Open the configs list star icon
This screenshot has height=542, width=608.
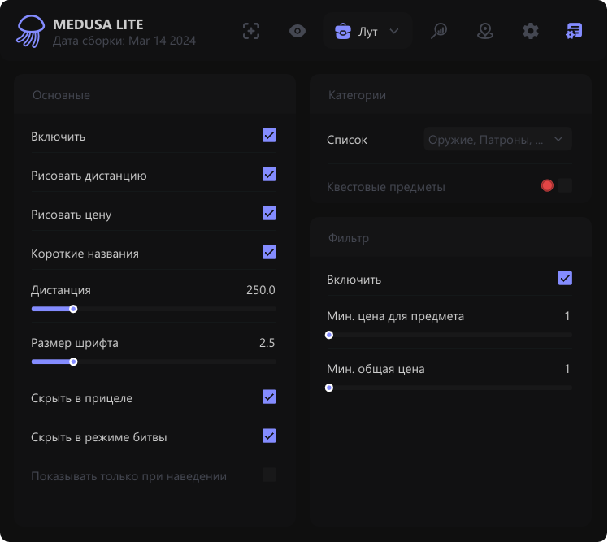coord(575,32)
